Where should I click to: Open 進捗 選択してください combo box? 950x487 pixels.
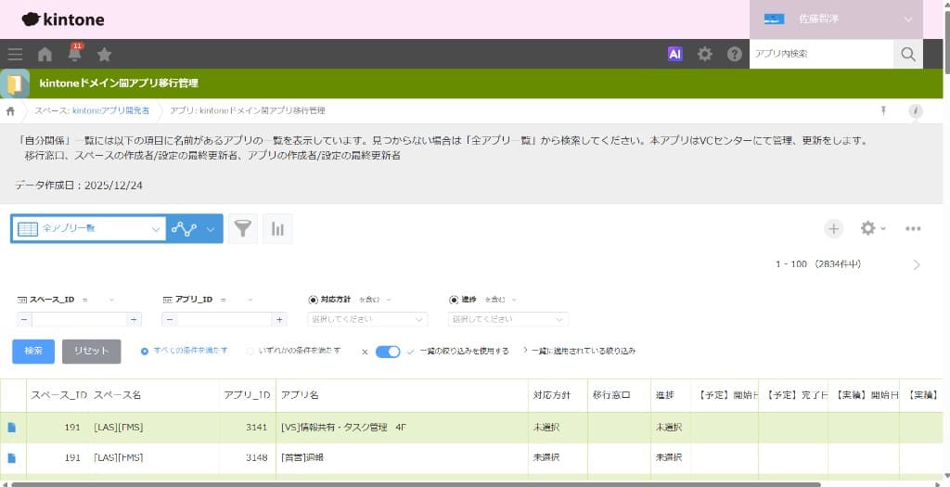tap(508, 319)
